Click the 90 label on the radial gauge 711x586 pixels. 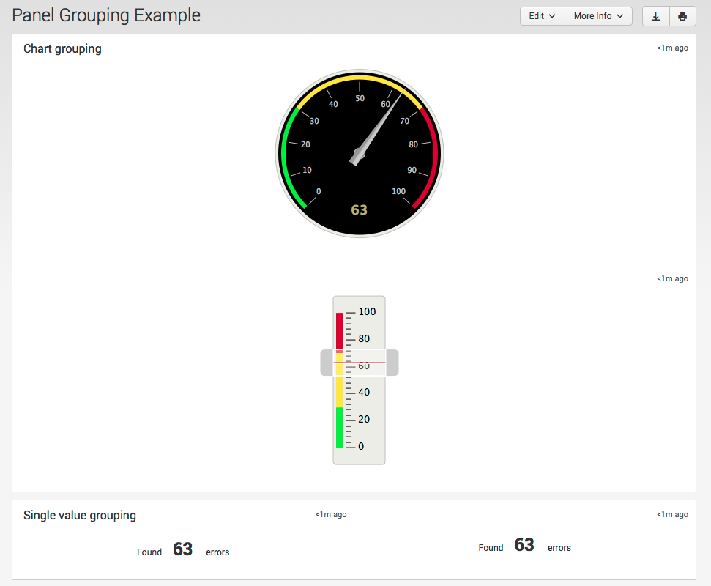click(412, 170)
